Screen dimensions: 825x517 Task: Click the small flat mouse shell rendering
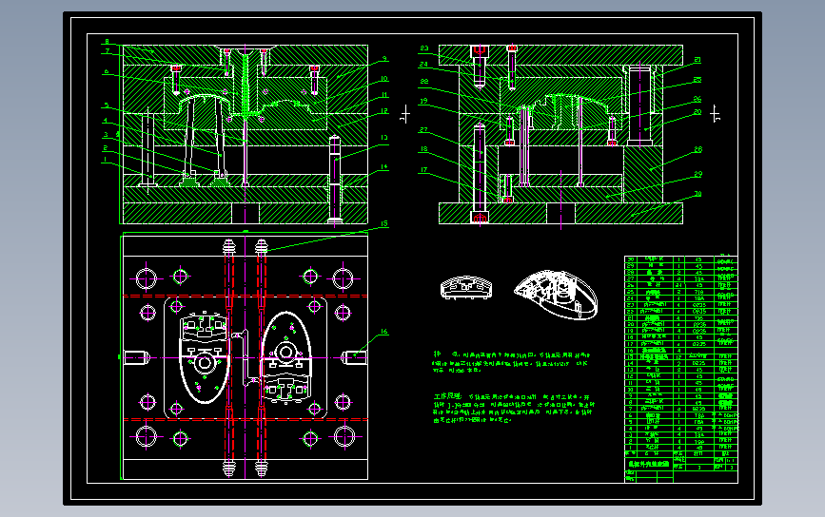coord(466,287)
